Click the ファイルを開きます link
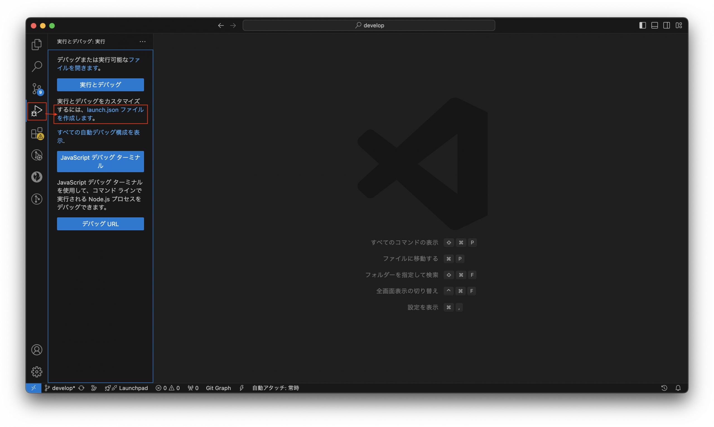714x427 pixels. pyautogui.click(x=98, y=64)
